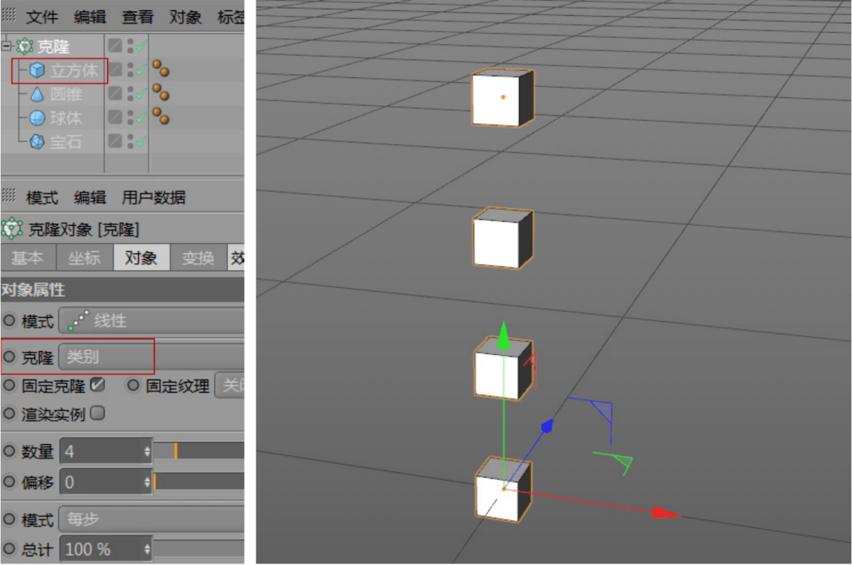Select the 宝石 platonic object icon

click(x=37, y=142)
